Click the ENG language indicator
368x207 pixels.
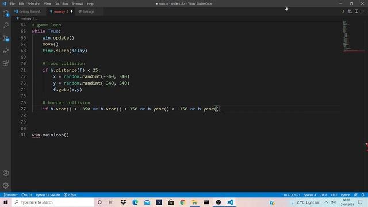pos(333,202)
